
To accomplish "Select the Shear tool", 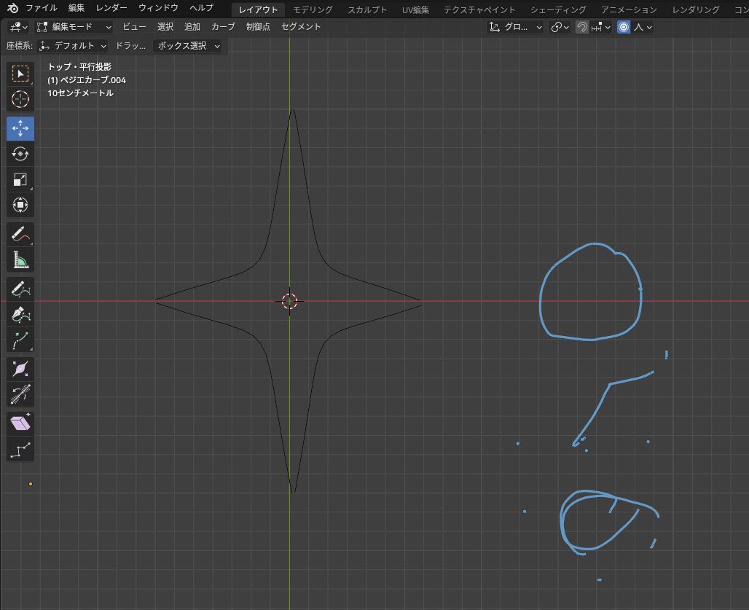I will click(x=20, y=423).
